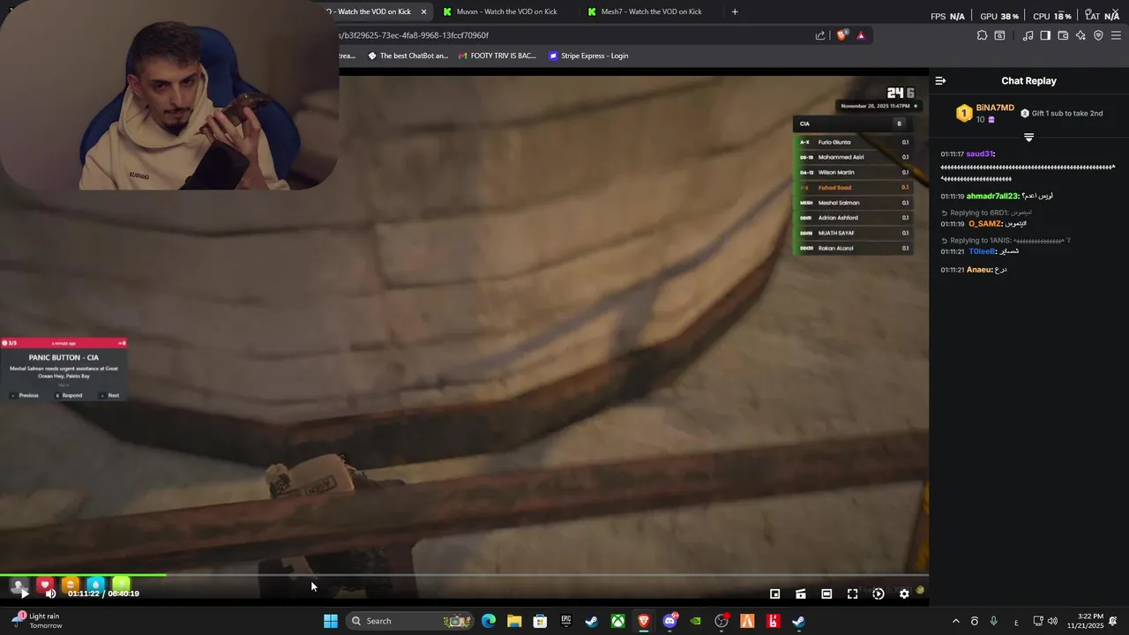
Task: Open Microsoft Store from taskbar
Action: (540, 621)
